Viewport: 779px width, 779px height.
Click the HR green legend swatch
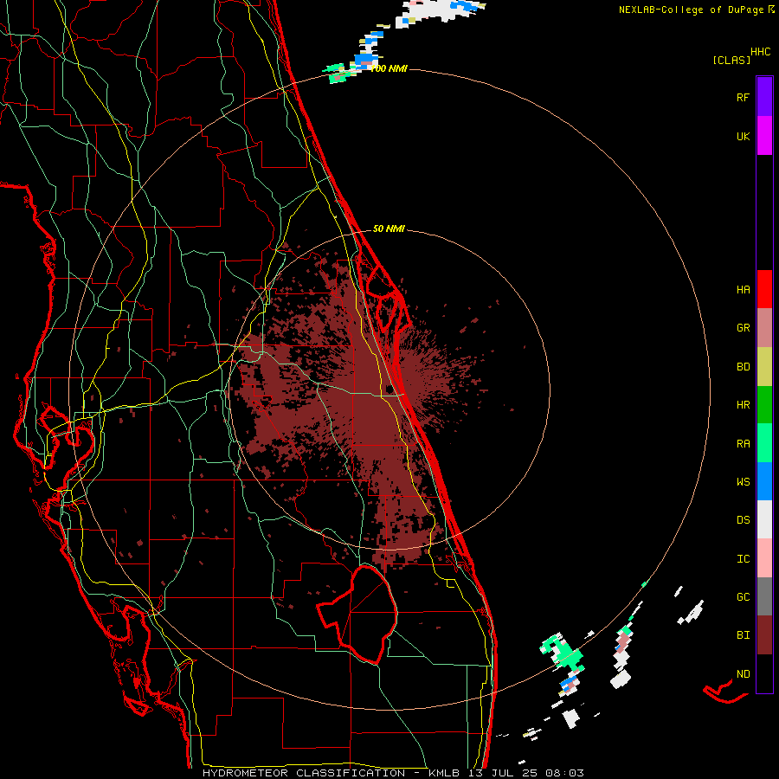click(764, 404)
